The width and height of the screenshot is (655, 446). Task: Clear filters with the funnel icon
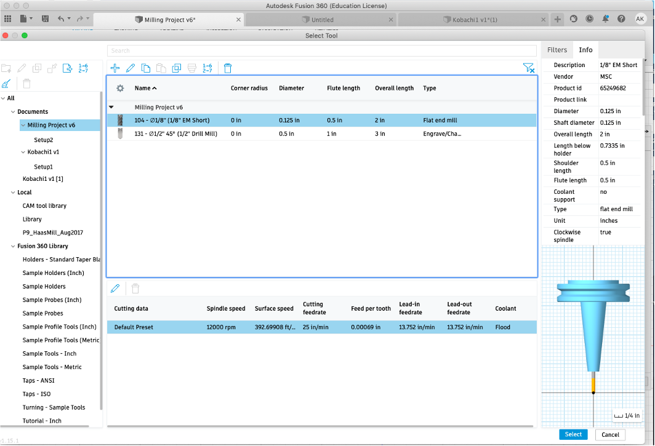(x=528, y=68)
